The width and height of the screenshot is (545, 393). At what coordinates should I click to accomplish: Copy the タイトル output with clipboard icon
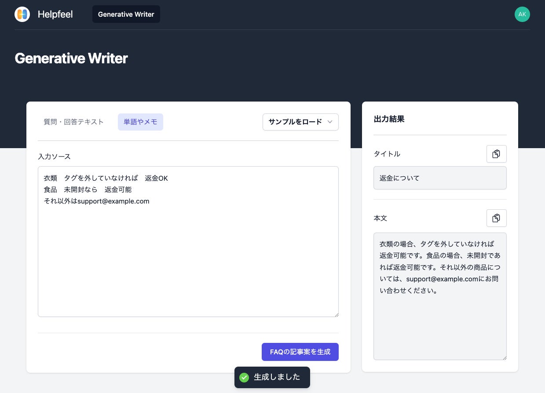click(x=496, y=154)
